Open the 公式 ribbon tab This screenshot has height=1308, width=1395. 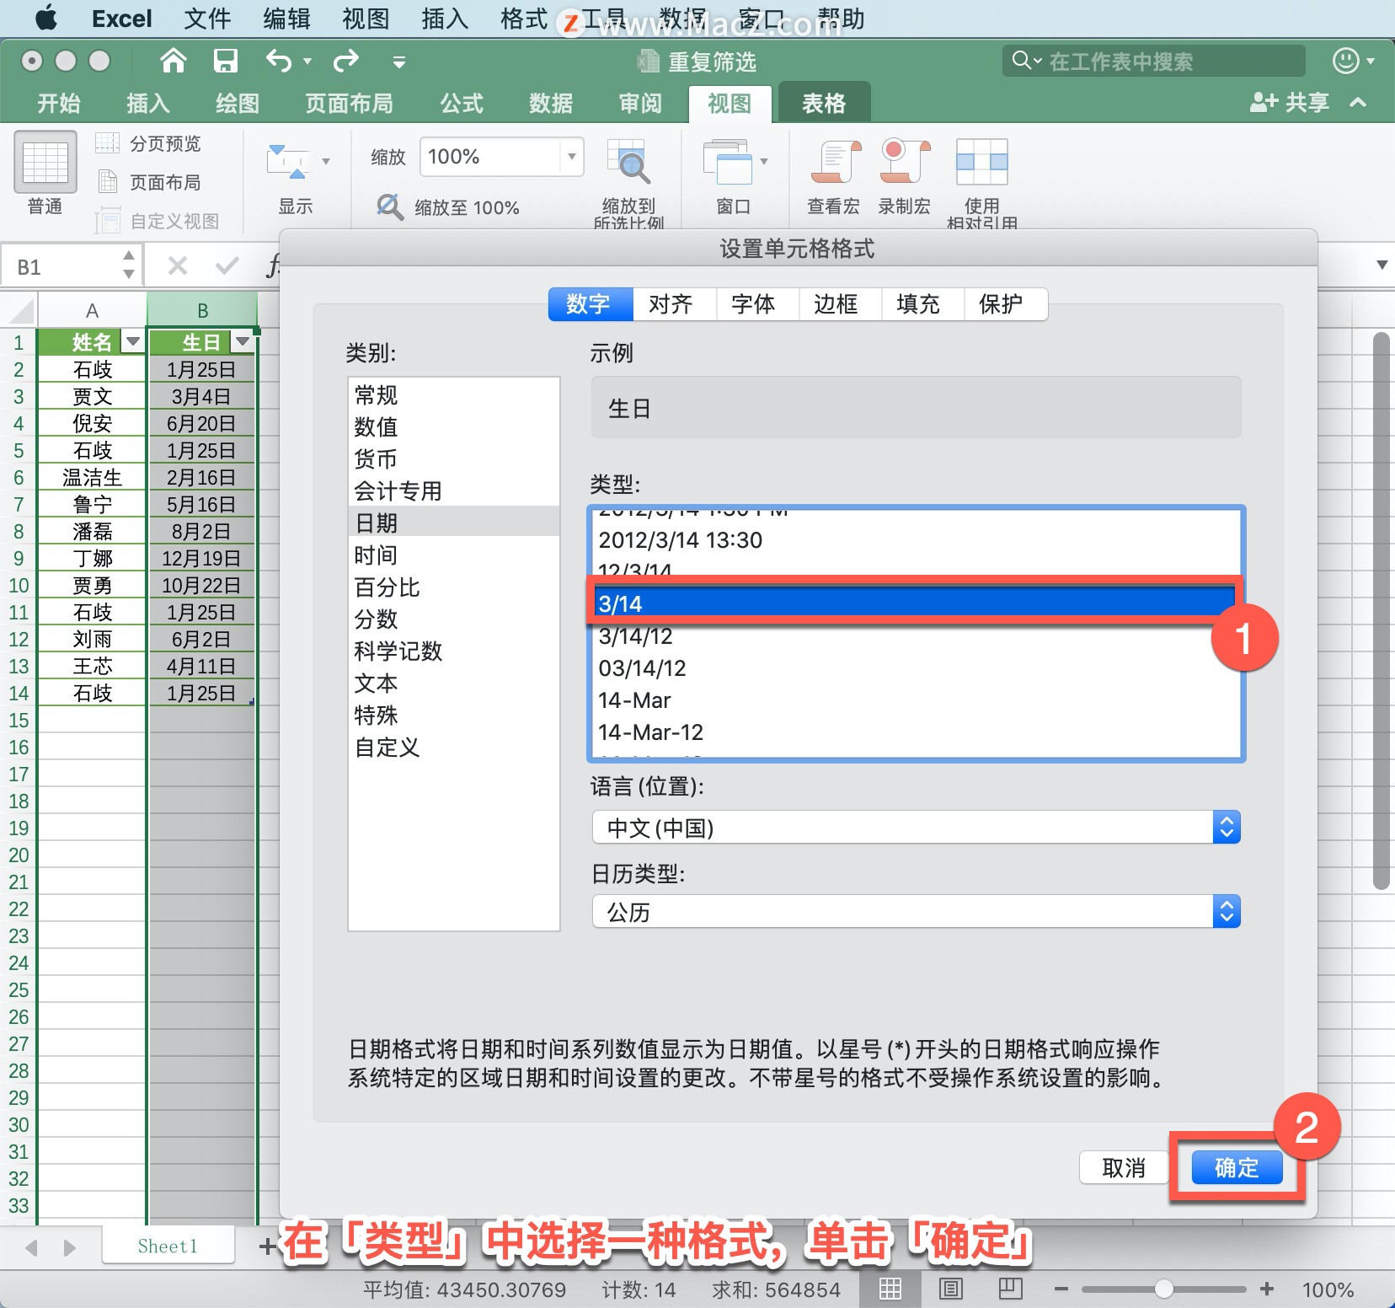coord(462,103)
